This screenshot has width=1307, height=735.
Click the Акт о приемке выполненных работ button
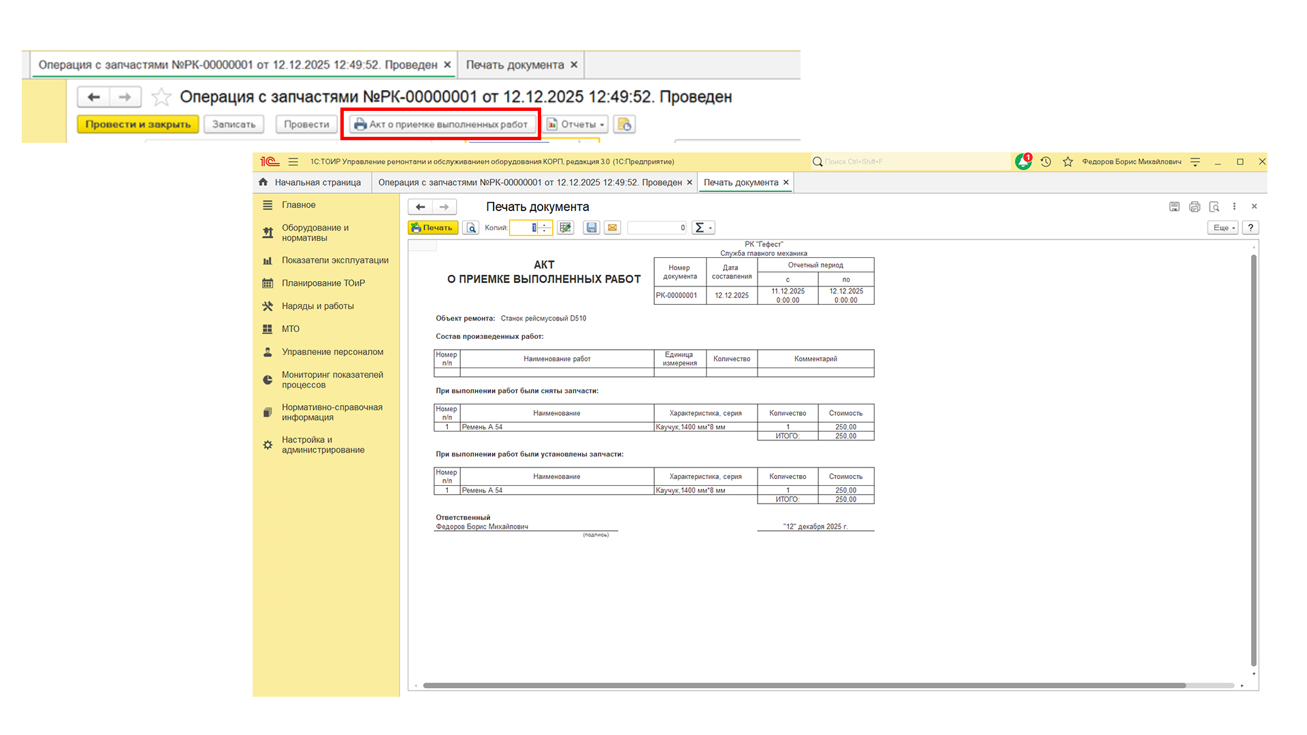tap(441, 125)
